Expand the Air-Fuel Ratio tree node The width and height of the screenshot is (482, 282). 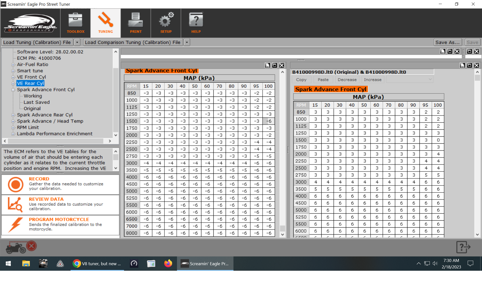pyautogui.click(x=13, y=65)
